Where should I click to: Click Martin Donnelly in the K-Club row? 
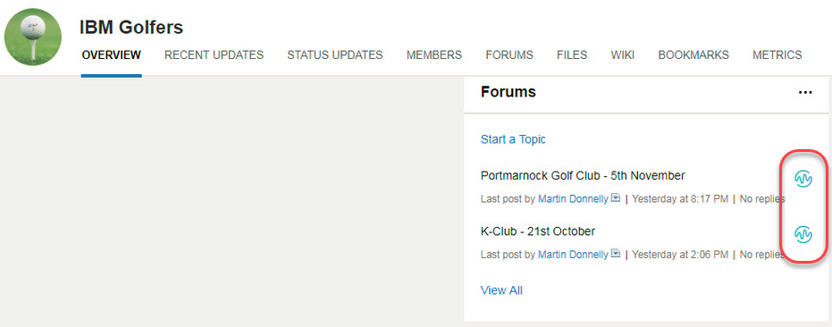click(573, 255)
